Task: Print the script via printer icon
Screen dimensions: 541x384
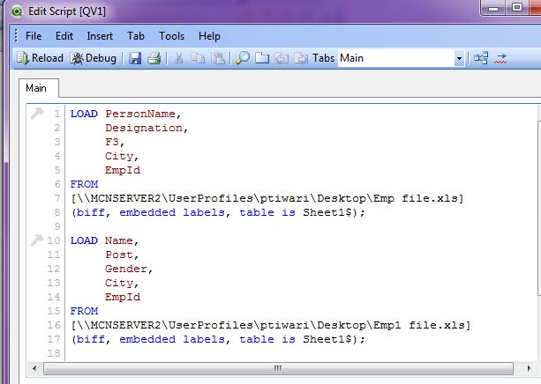Action: [154, 58]
